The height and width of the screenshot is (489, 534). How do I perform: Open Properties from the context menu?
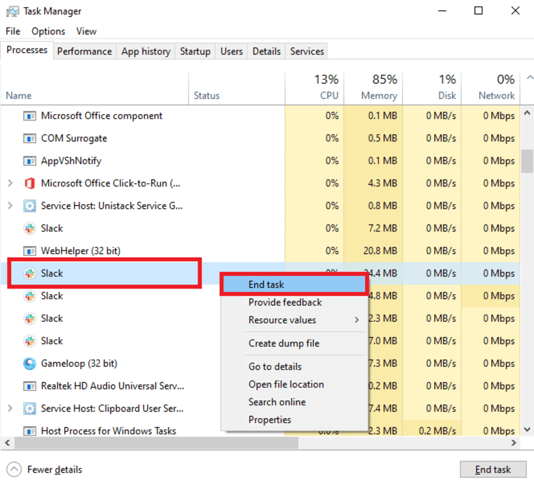[x=294, y=420]
